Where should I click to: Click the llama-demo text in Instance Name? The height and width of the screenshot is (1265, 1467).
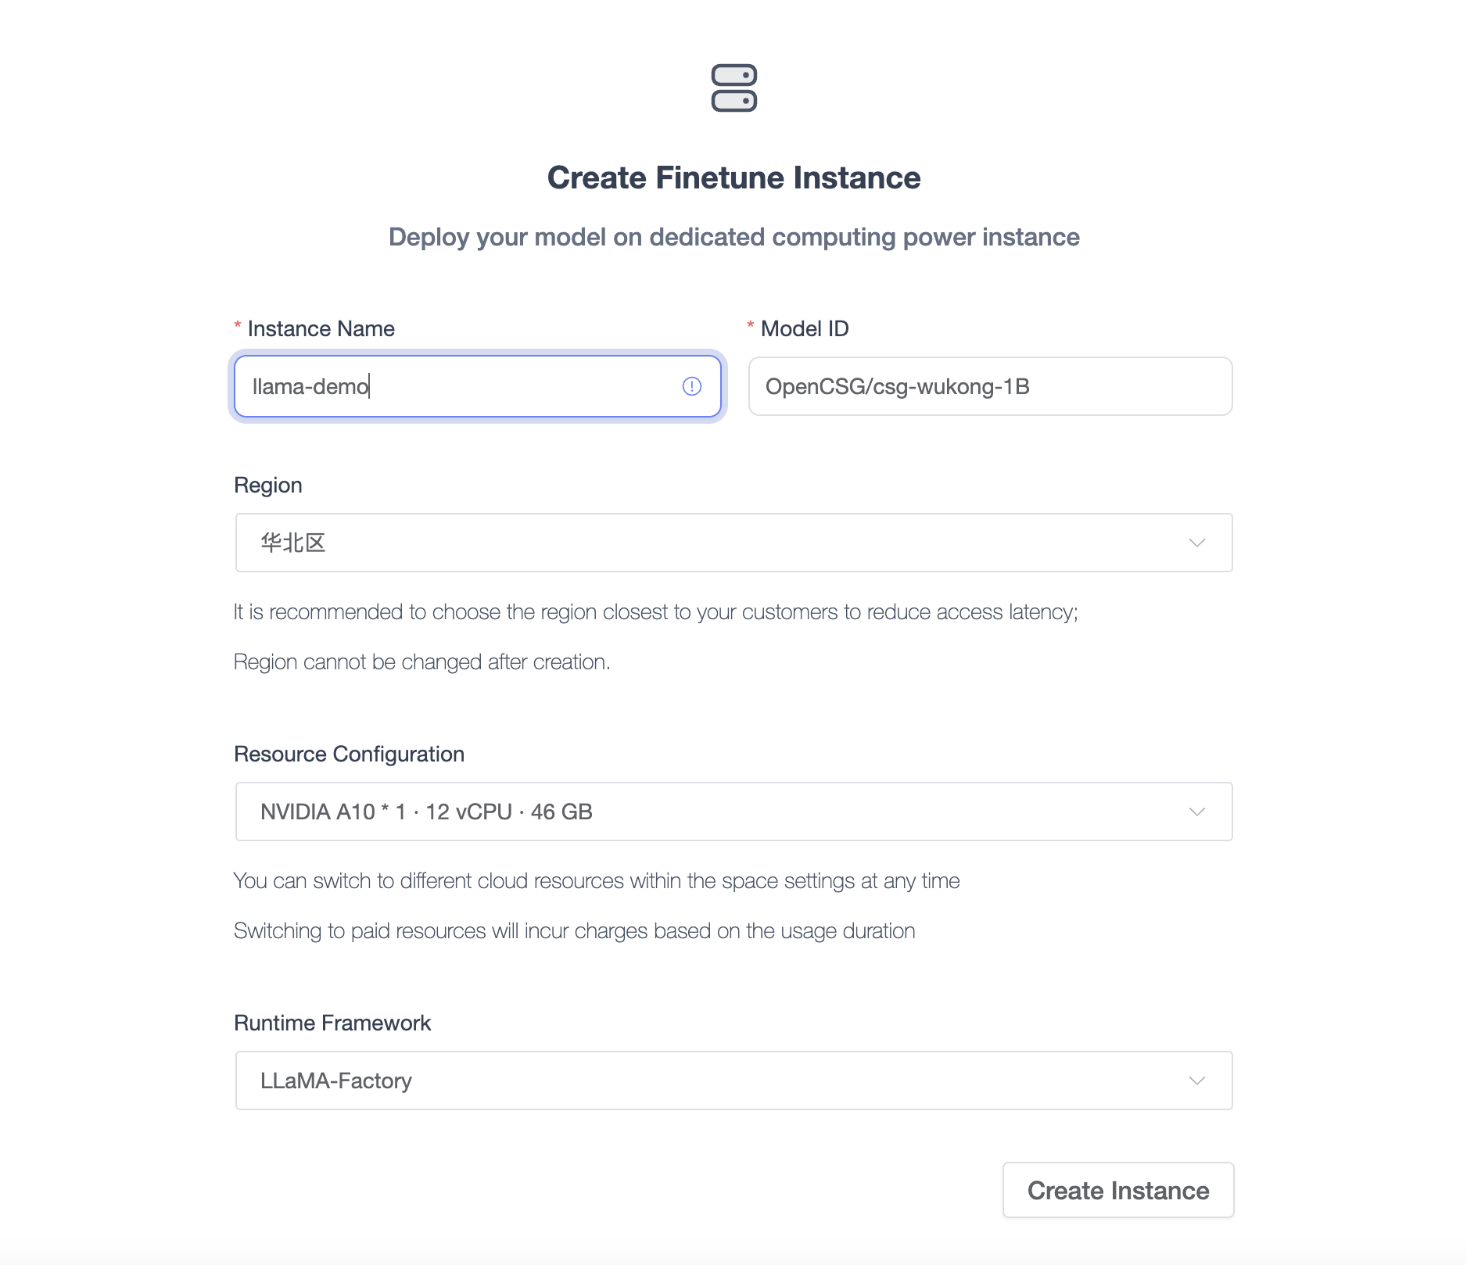310,386
